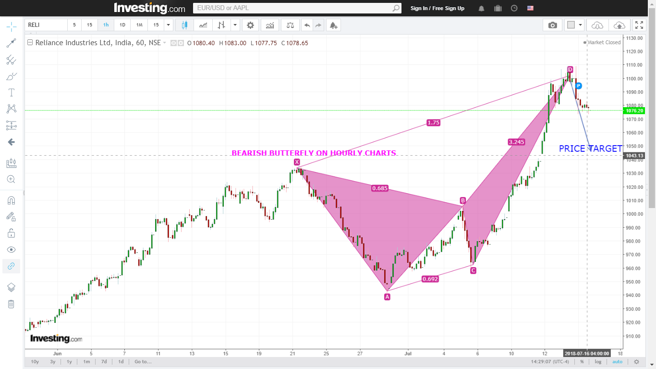
Task: Hide series via legend eye icon
Action: 173,43
